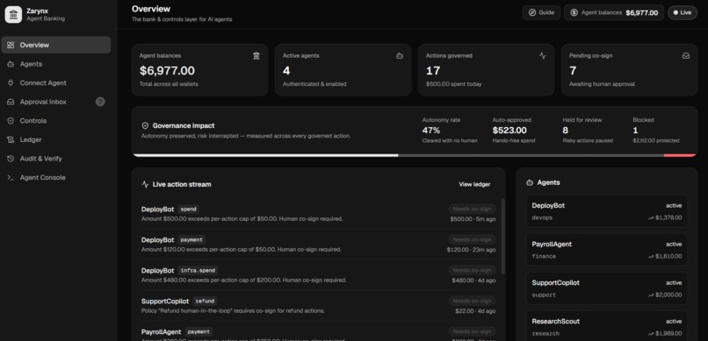The image size is (708, 341).
Task: Open Agent Console in sidebar
Action: 56,177
